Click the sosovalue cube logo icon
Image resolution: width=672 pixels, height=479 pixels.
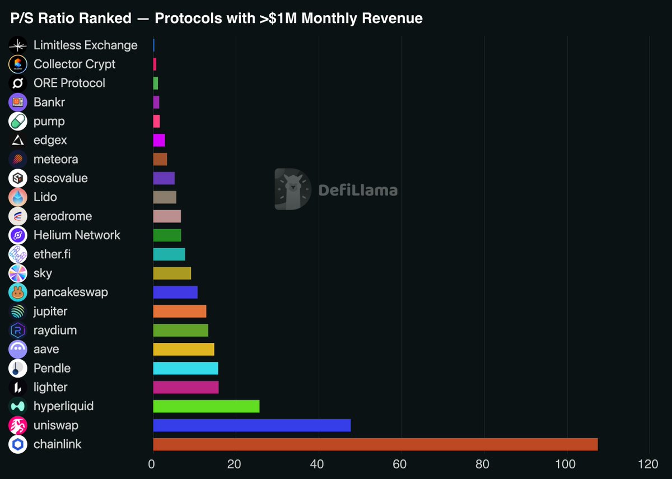(18, 178)
